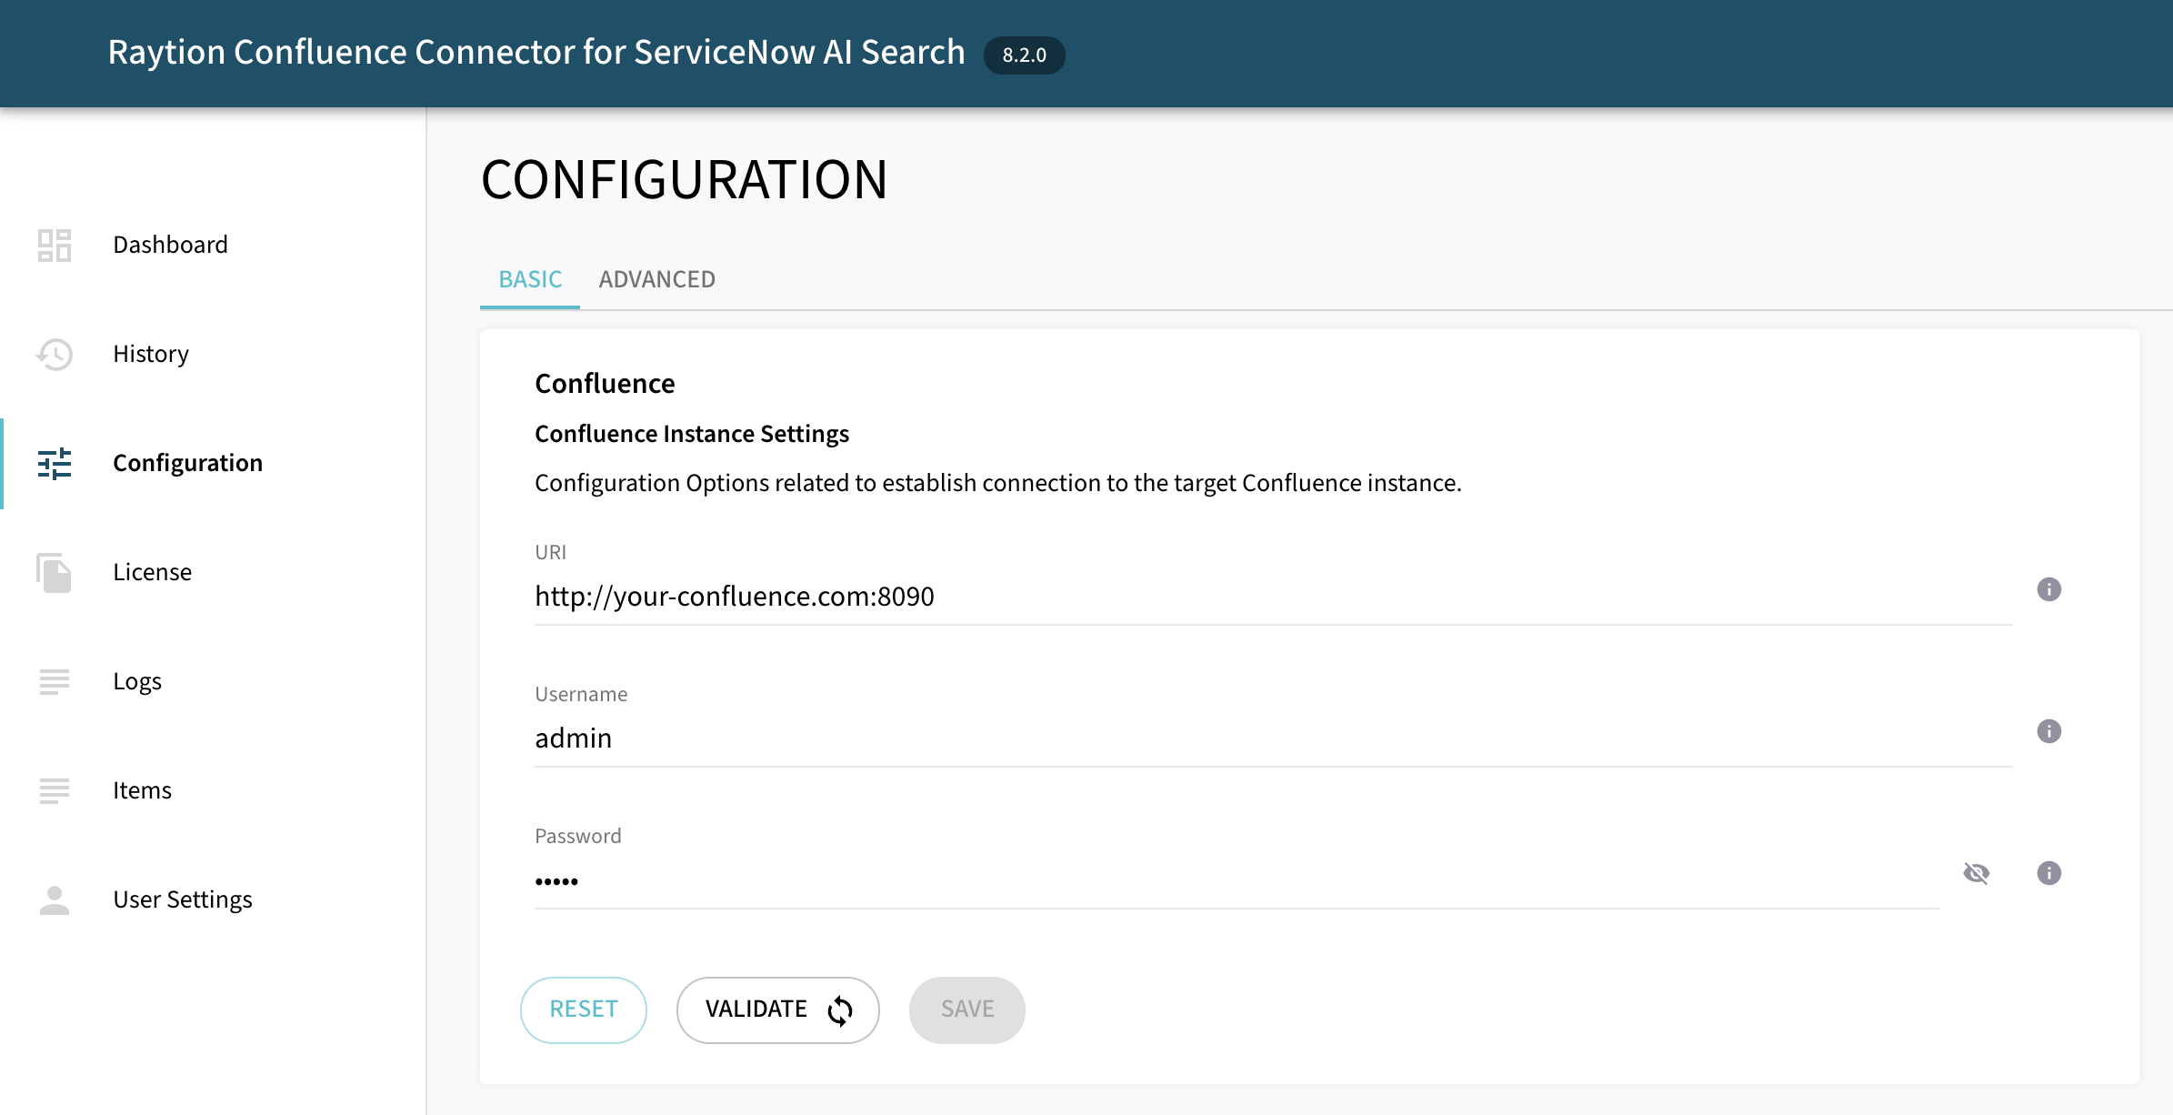Click the Password input field

[x=1264, y=879]
